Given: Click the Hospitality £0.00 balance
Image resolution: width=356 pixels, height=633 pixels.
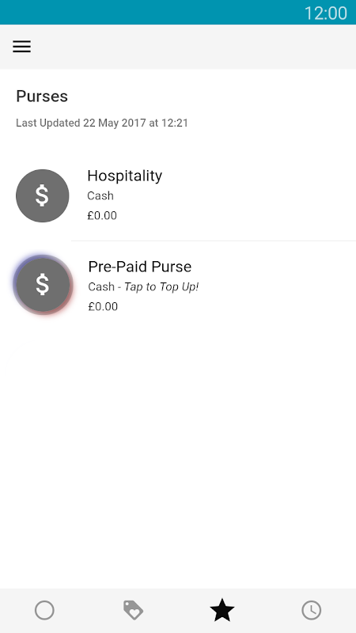Looking at the screenshot, I should click(x=102, y=215).
